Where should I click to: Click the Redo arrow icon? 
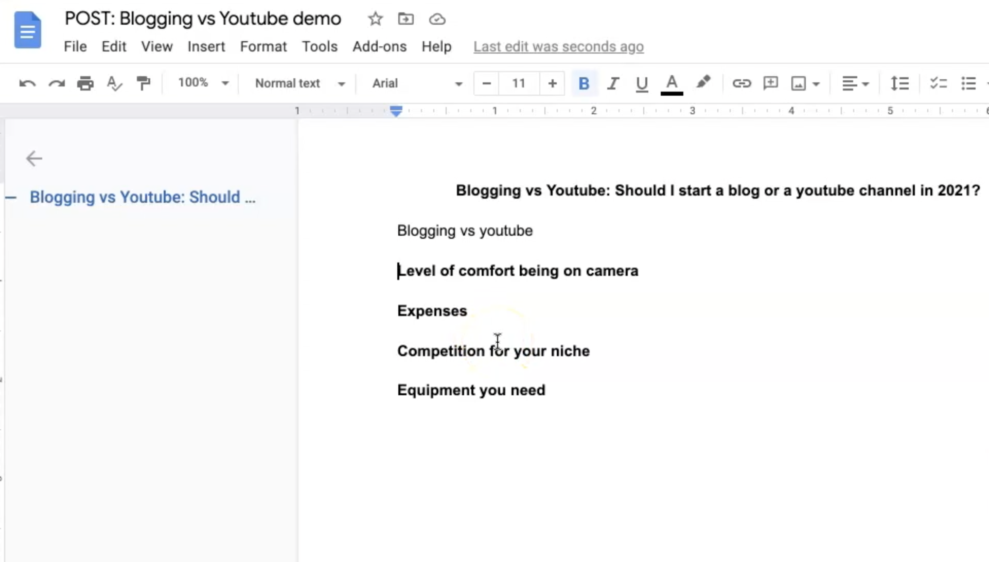(x=57, y=83)
